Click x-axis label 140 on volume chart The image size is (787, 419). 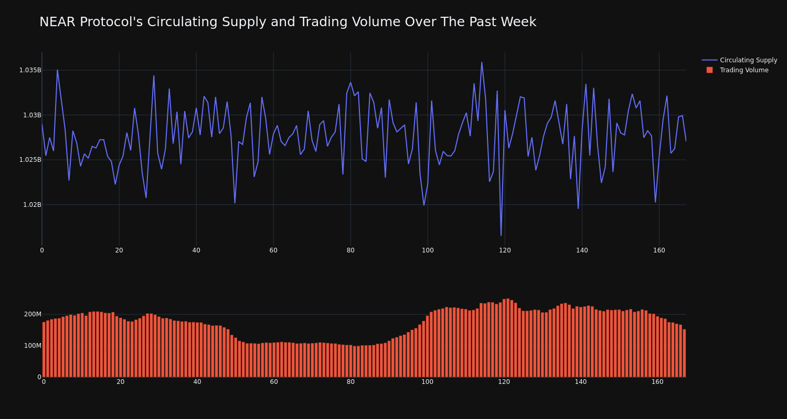point(581,382)
